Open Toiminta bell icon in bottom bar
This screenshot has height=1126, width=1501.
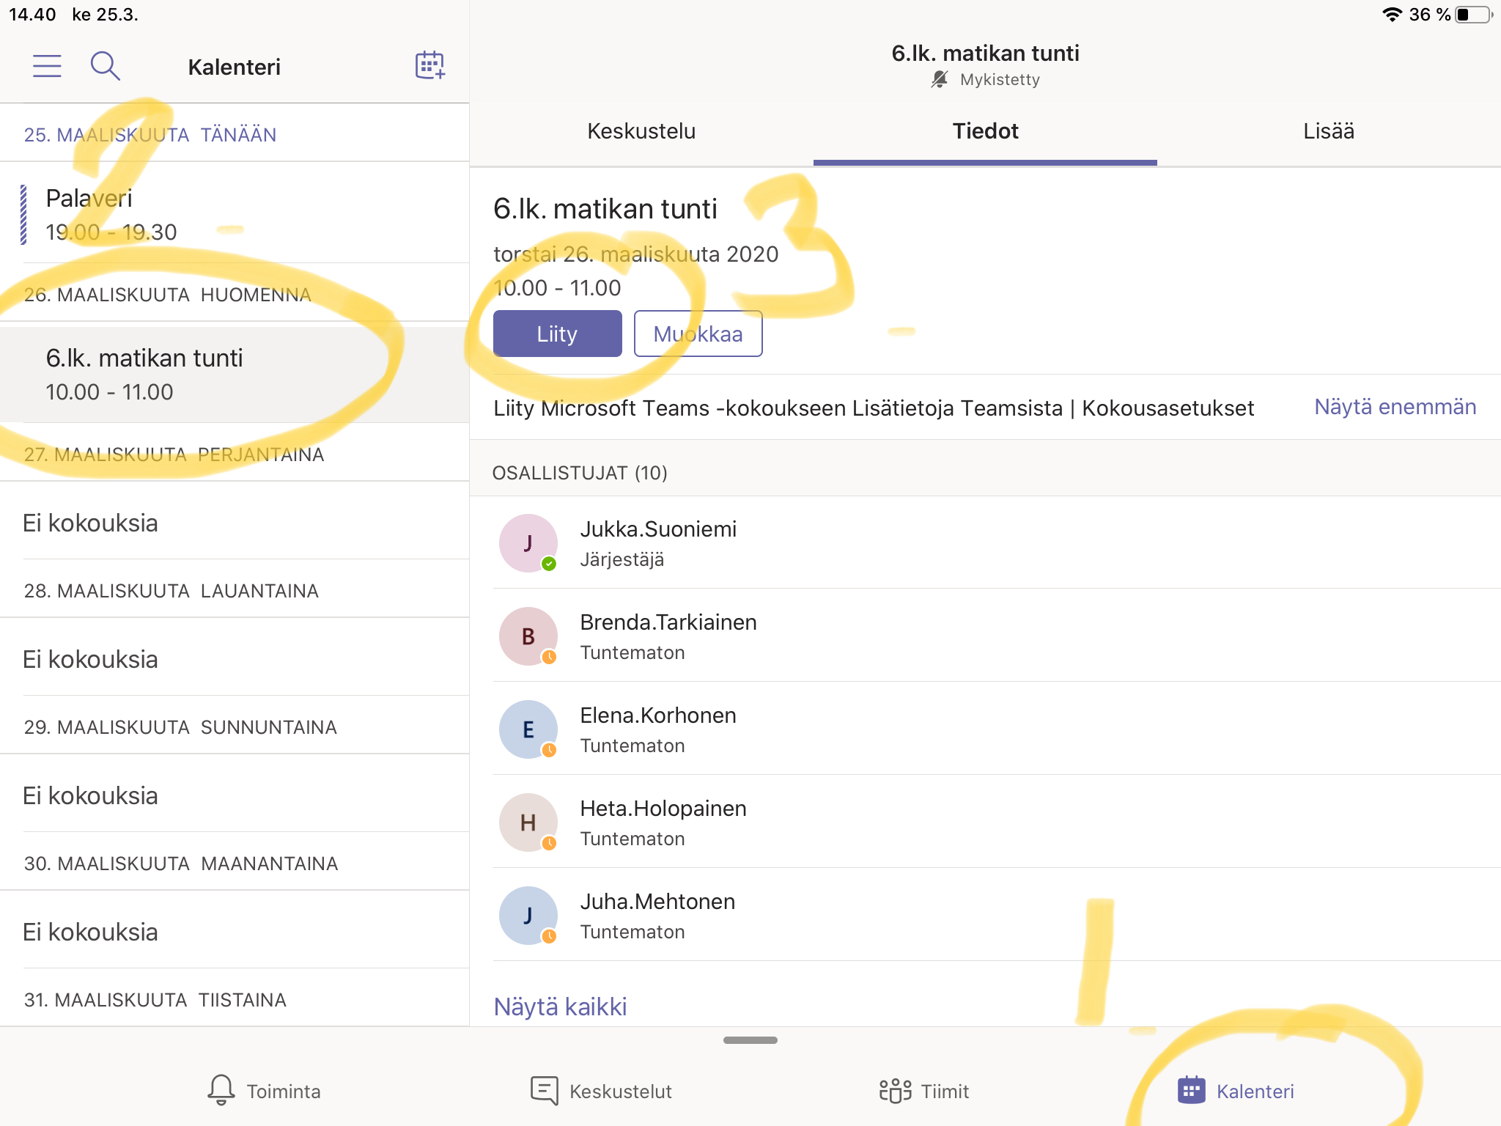(x=221, y=1090)
